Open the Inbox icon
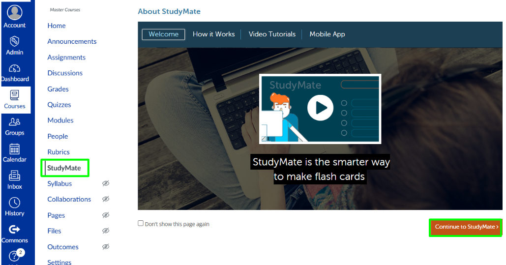Image resolution: width=506 pixels, height=265 pixels. point(15,176)
